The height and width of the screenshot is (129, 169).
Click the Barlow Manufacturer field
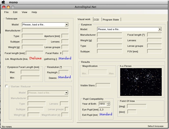pos(48,98)
